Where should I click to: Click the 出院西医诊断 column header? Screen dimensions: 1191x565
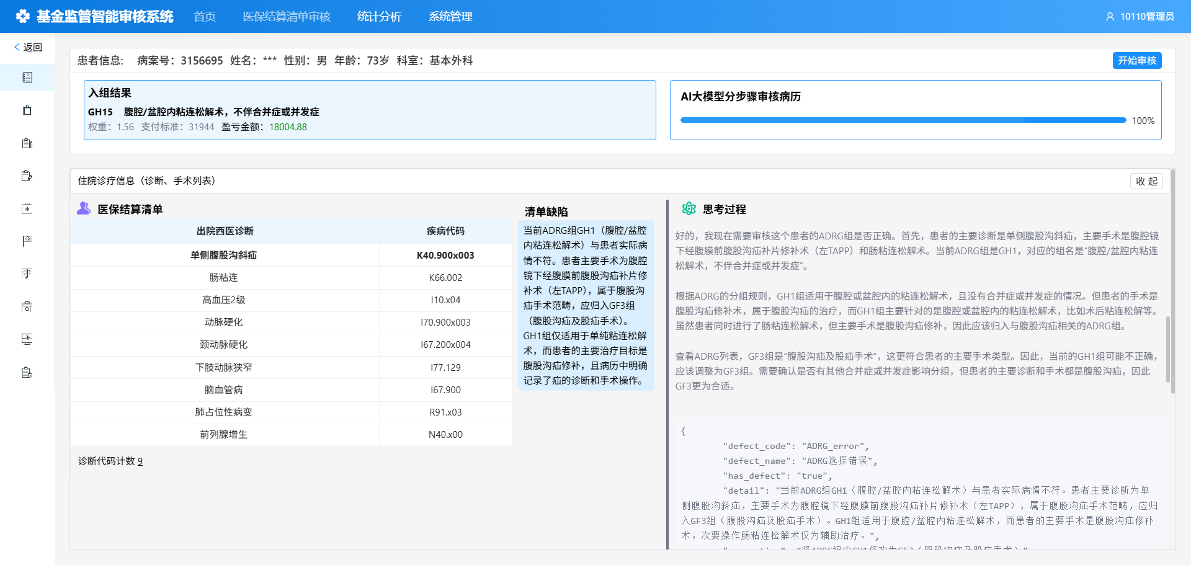coord(225,231)
